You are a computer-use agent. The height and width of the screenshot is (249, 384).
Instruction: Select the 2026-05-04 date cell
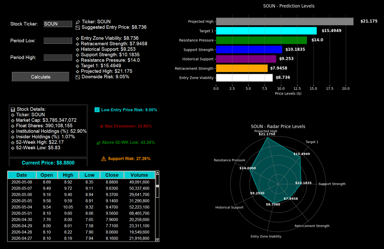pyautogui.click(x=22, y=207)
